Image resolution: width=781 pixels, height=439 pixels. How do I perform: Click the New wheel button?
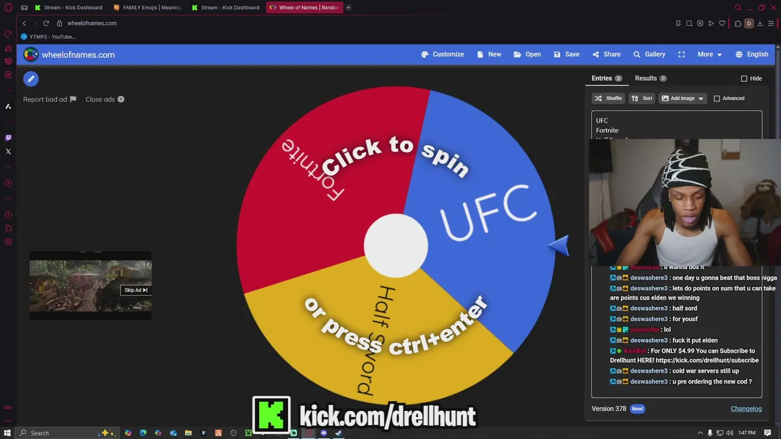coord(489,54)
